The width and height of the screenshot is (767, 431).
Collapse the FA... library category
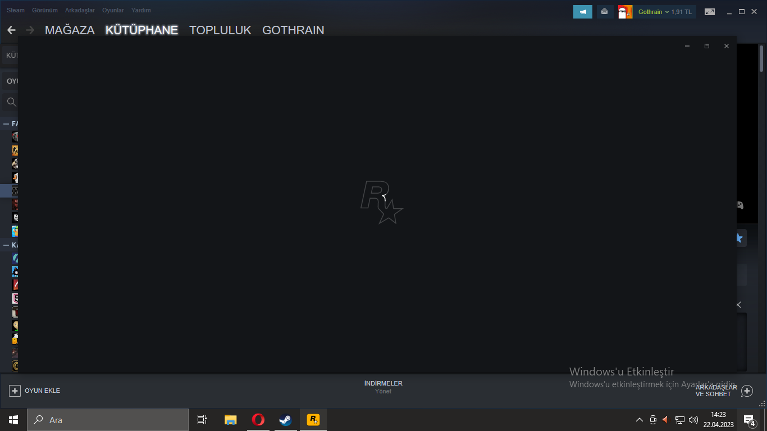coord(6,123)
